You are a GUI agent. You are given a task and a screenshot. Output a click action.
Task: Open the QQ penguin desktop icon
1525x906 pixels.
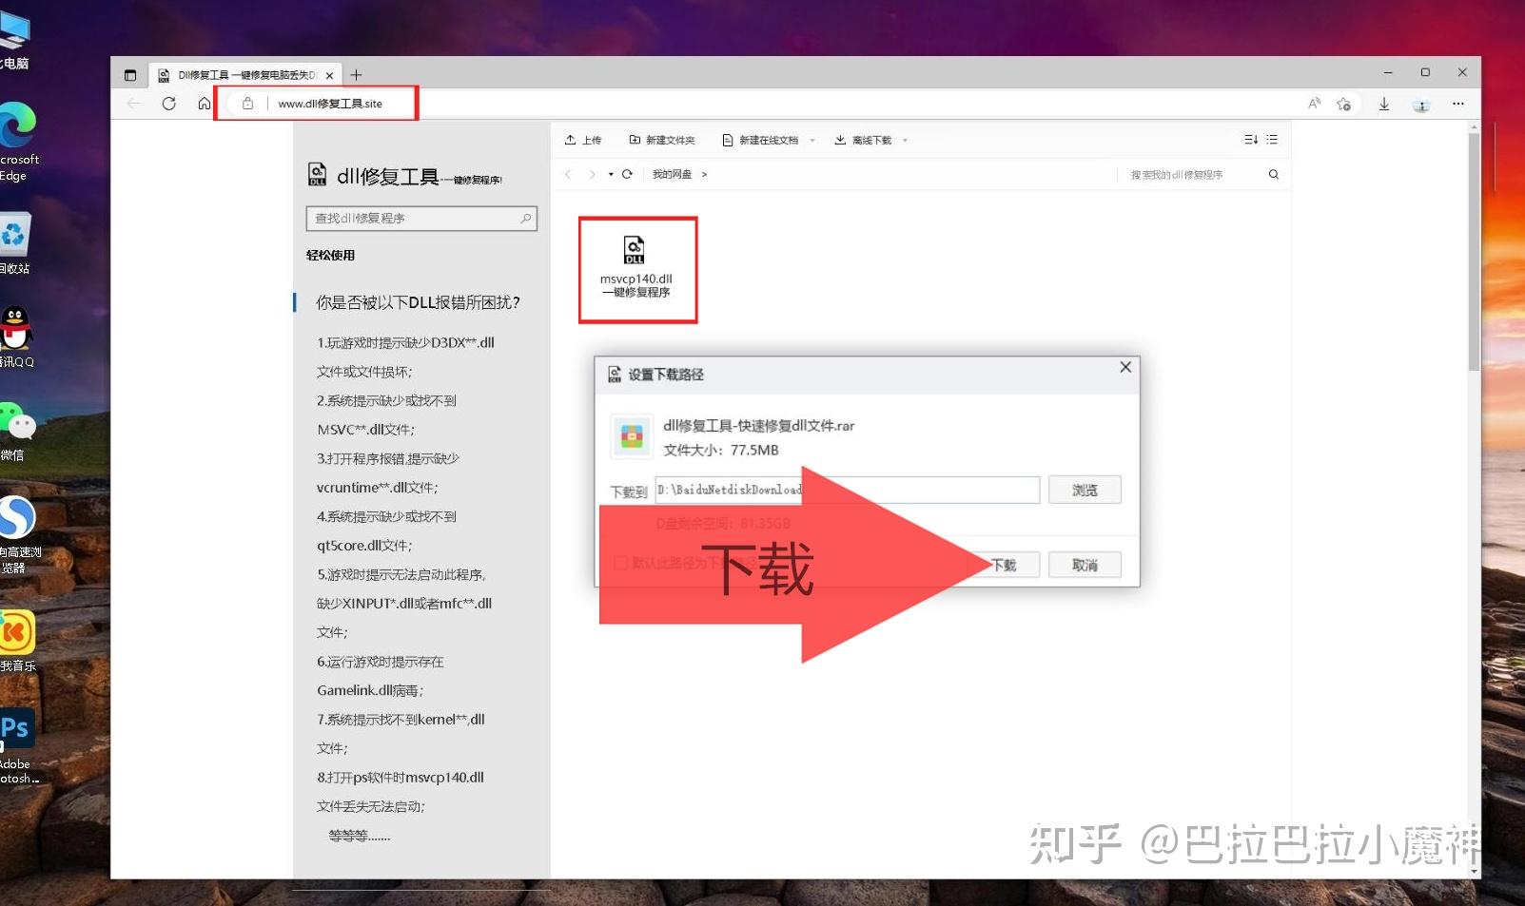tap(17, 337)
